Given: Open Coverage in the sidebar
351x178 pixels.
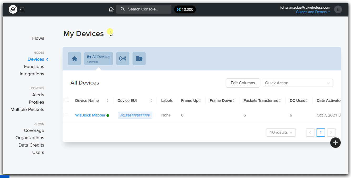Looking at the screenshot, I should tap(34, 130).
